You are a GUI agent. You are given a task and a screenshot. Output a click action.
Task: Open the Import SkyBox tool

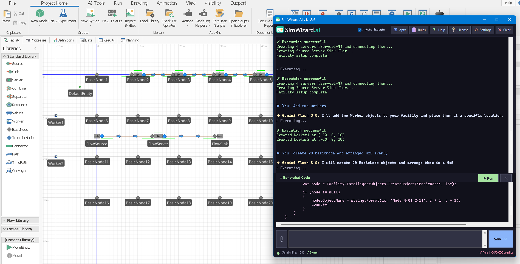[x=130, y=13]
